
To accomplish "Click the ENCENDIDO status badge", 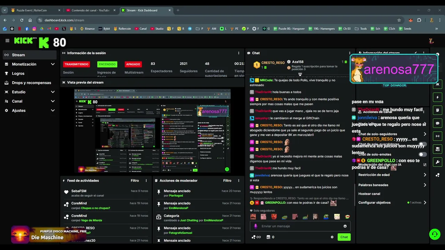I will (x=107, y=64).
